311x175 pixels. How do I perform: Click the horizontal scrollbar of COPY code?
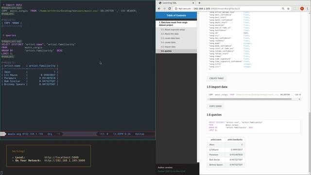click(250, 99)
